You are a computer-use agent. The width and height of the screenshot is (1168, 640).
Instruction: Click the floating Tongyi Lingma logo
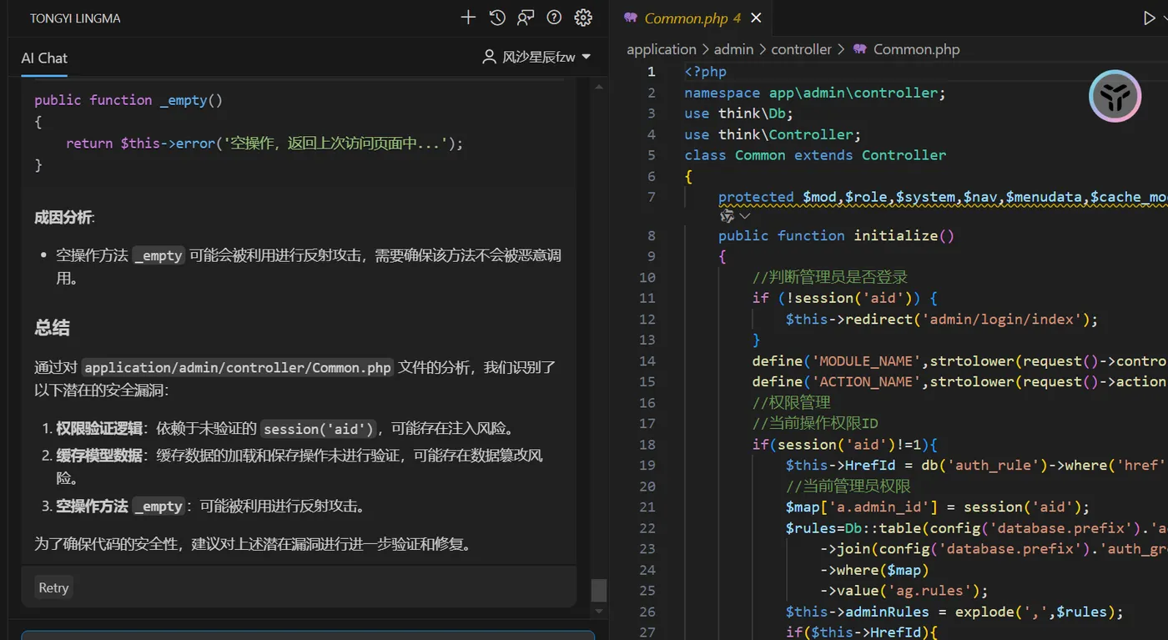point(1115,97)
